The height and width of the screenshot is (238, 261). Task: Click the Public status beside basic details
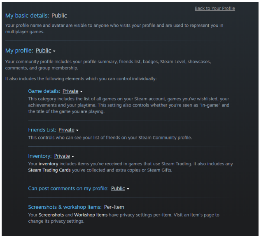[59, 16]
